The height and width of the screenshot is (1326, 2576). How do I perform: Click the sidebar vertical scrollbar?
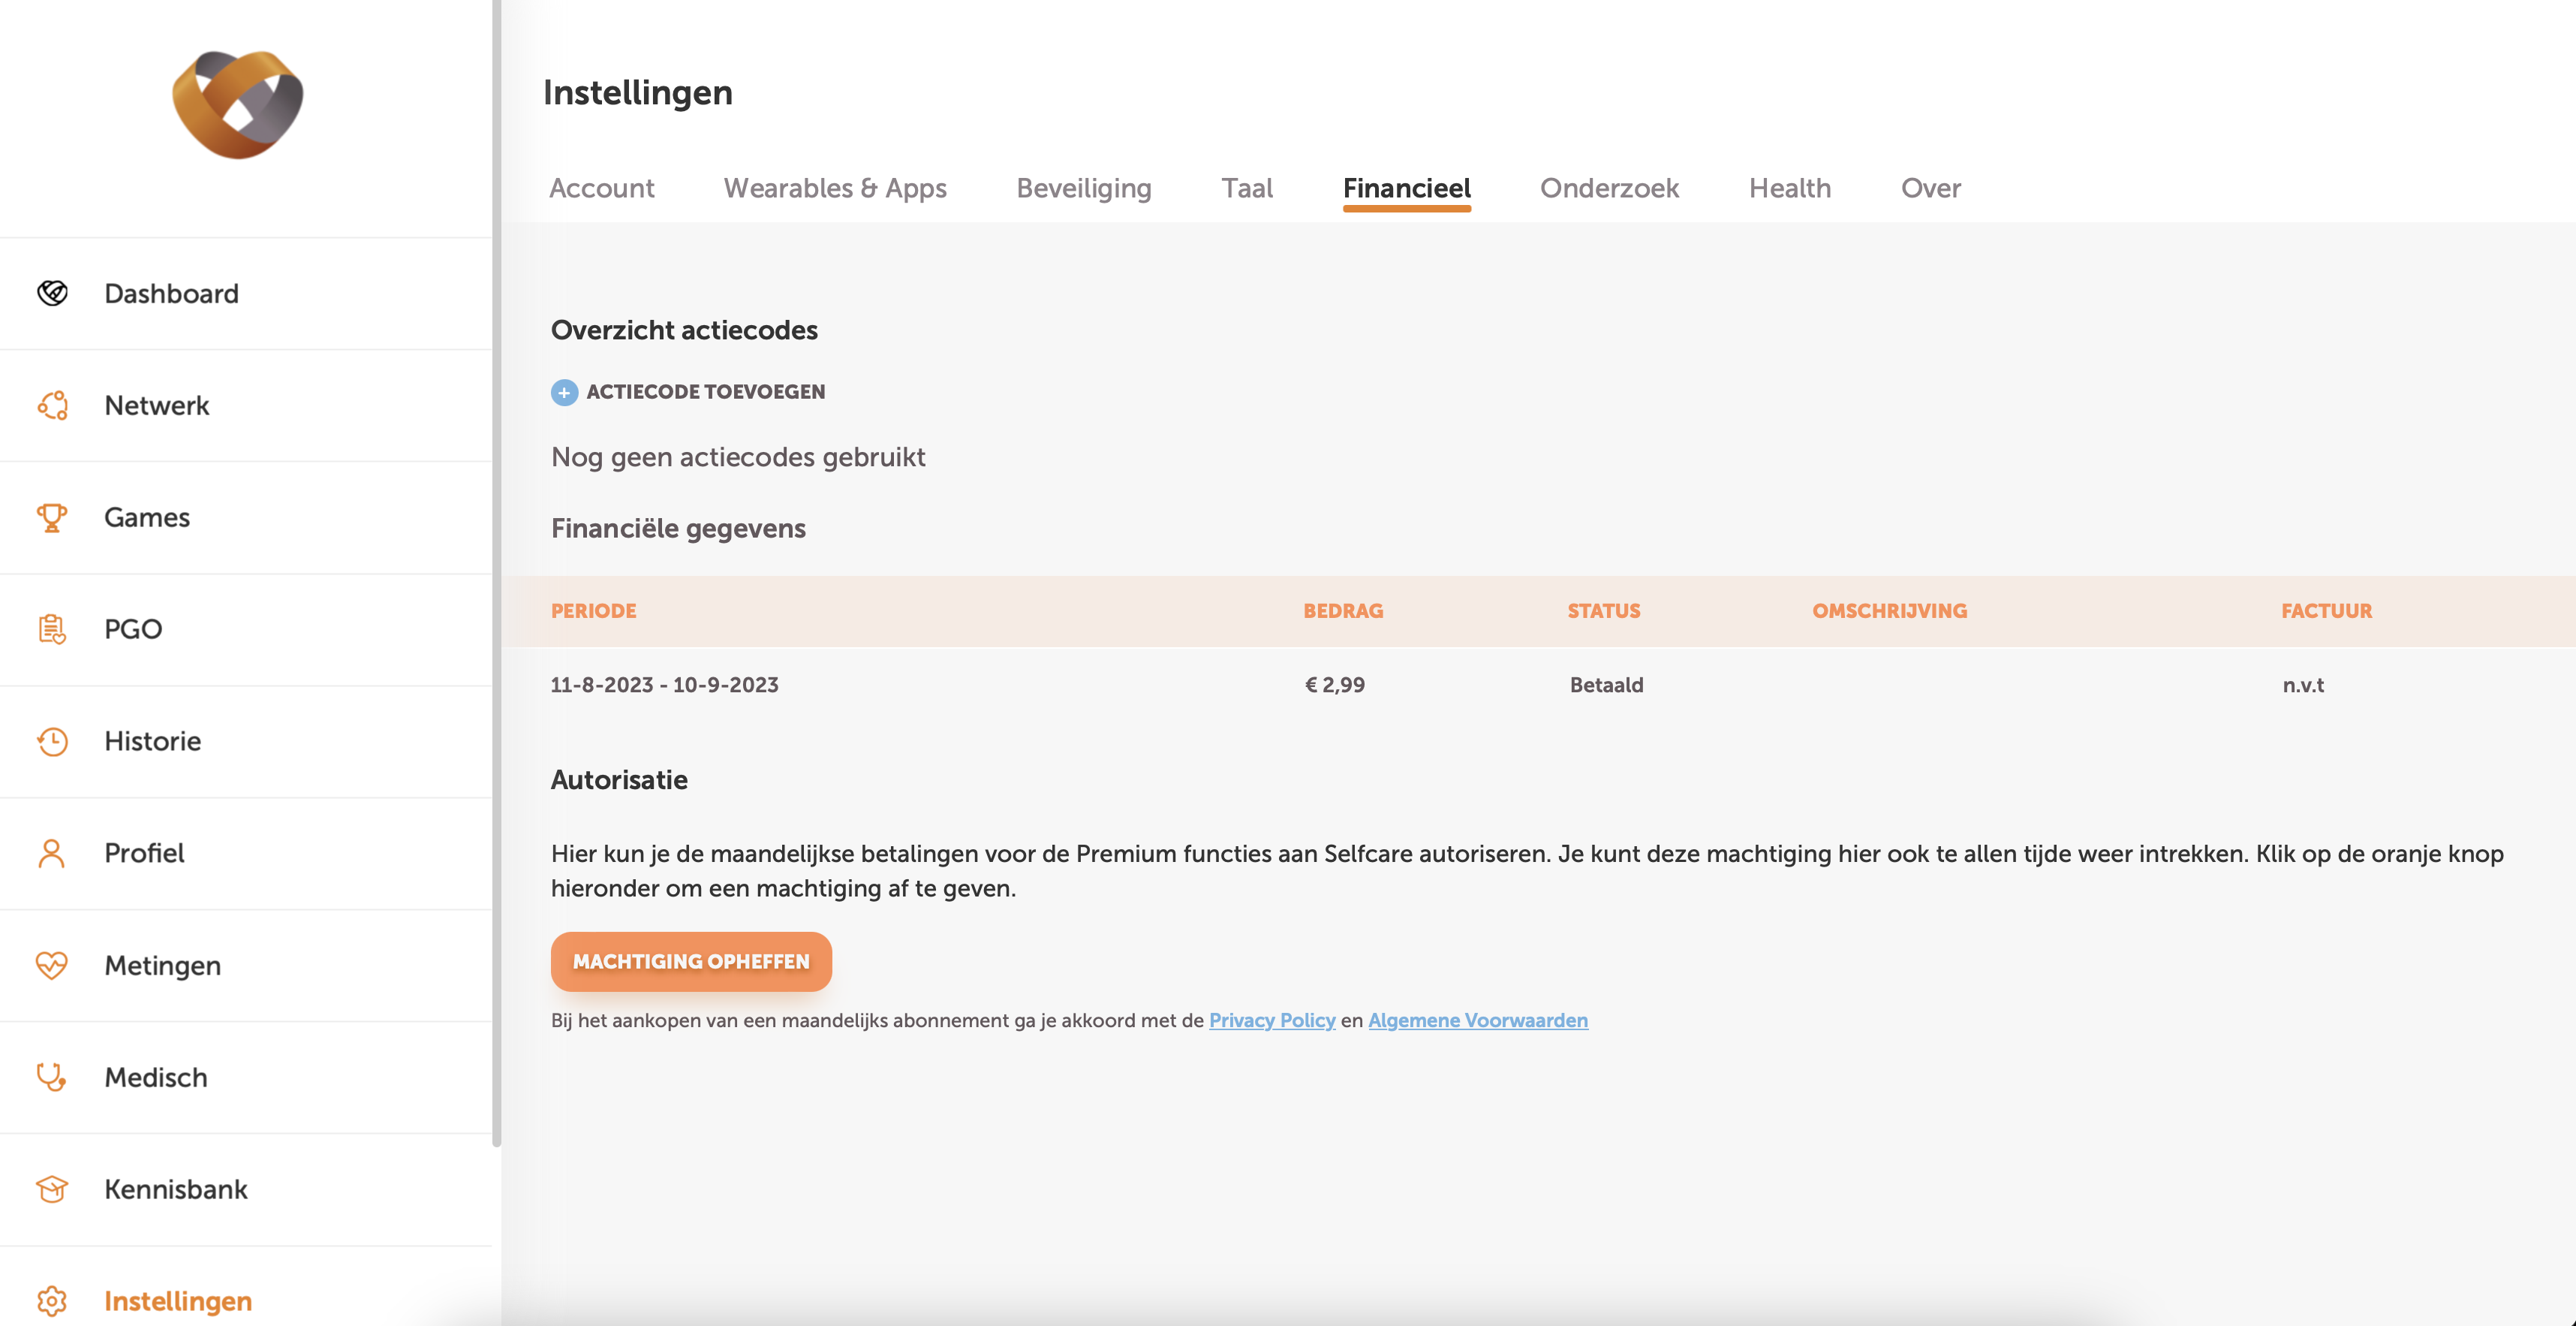[496, 570]
